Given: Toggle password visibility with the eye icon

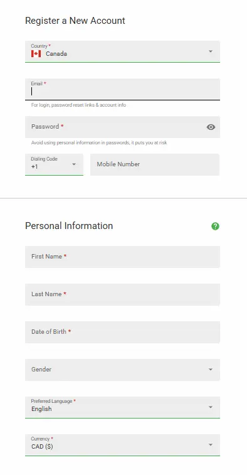Looking at the screenshot, I should [x=211, y=127].
